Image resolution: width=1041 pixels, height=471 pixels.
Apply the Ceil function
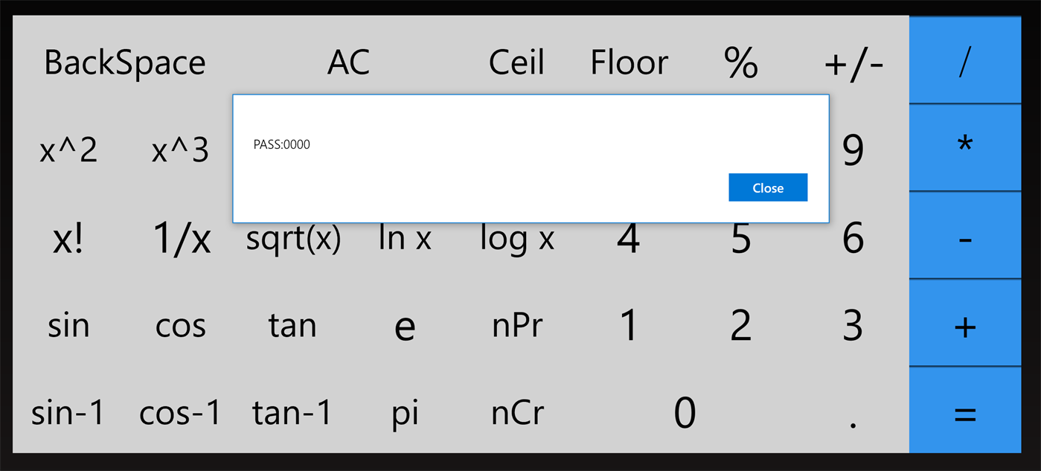(x=516, y=63)
